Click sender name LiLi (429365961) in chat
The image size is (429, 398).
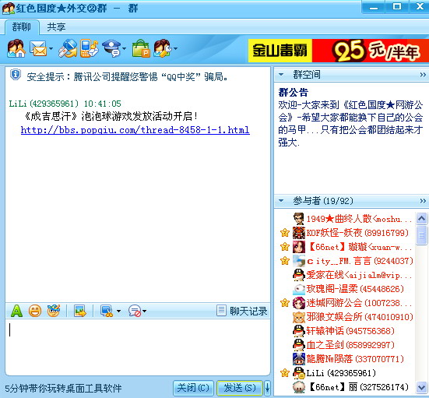[44, 104]
